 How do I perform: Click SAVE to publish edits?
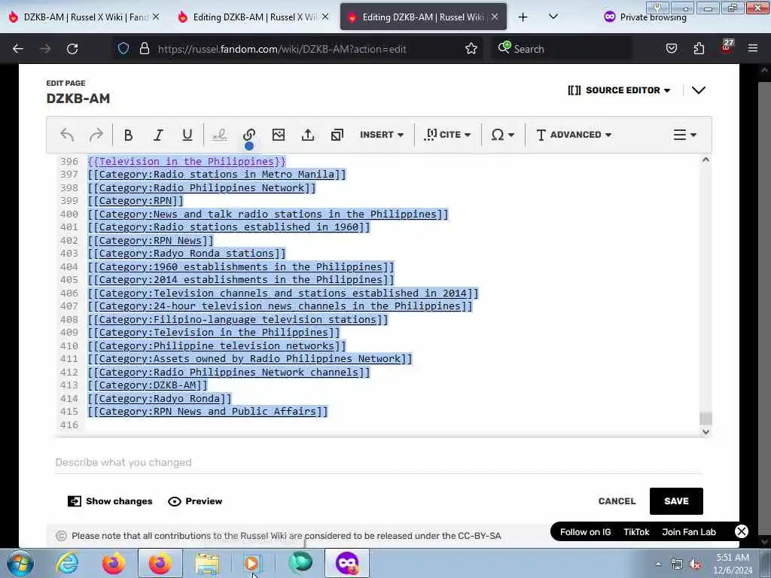coord(676,501)
